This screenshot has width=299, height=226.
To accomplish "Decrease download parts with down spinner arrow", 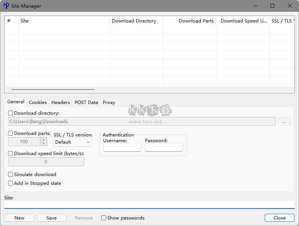I will [x=43, y=144].
